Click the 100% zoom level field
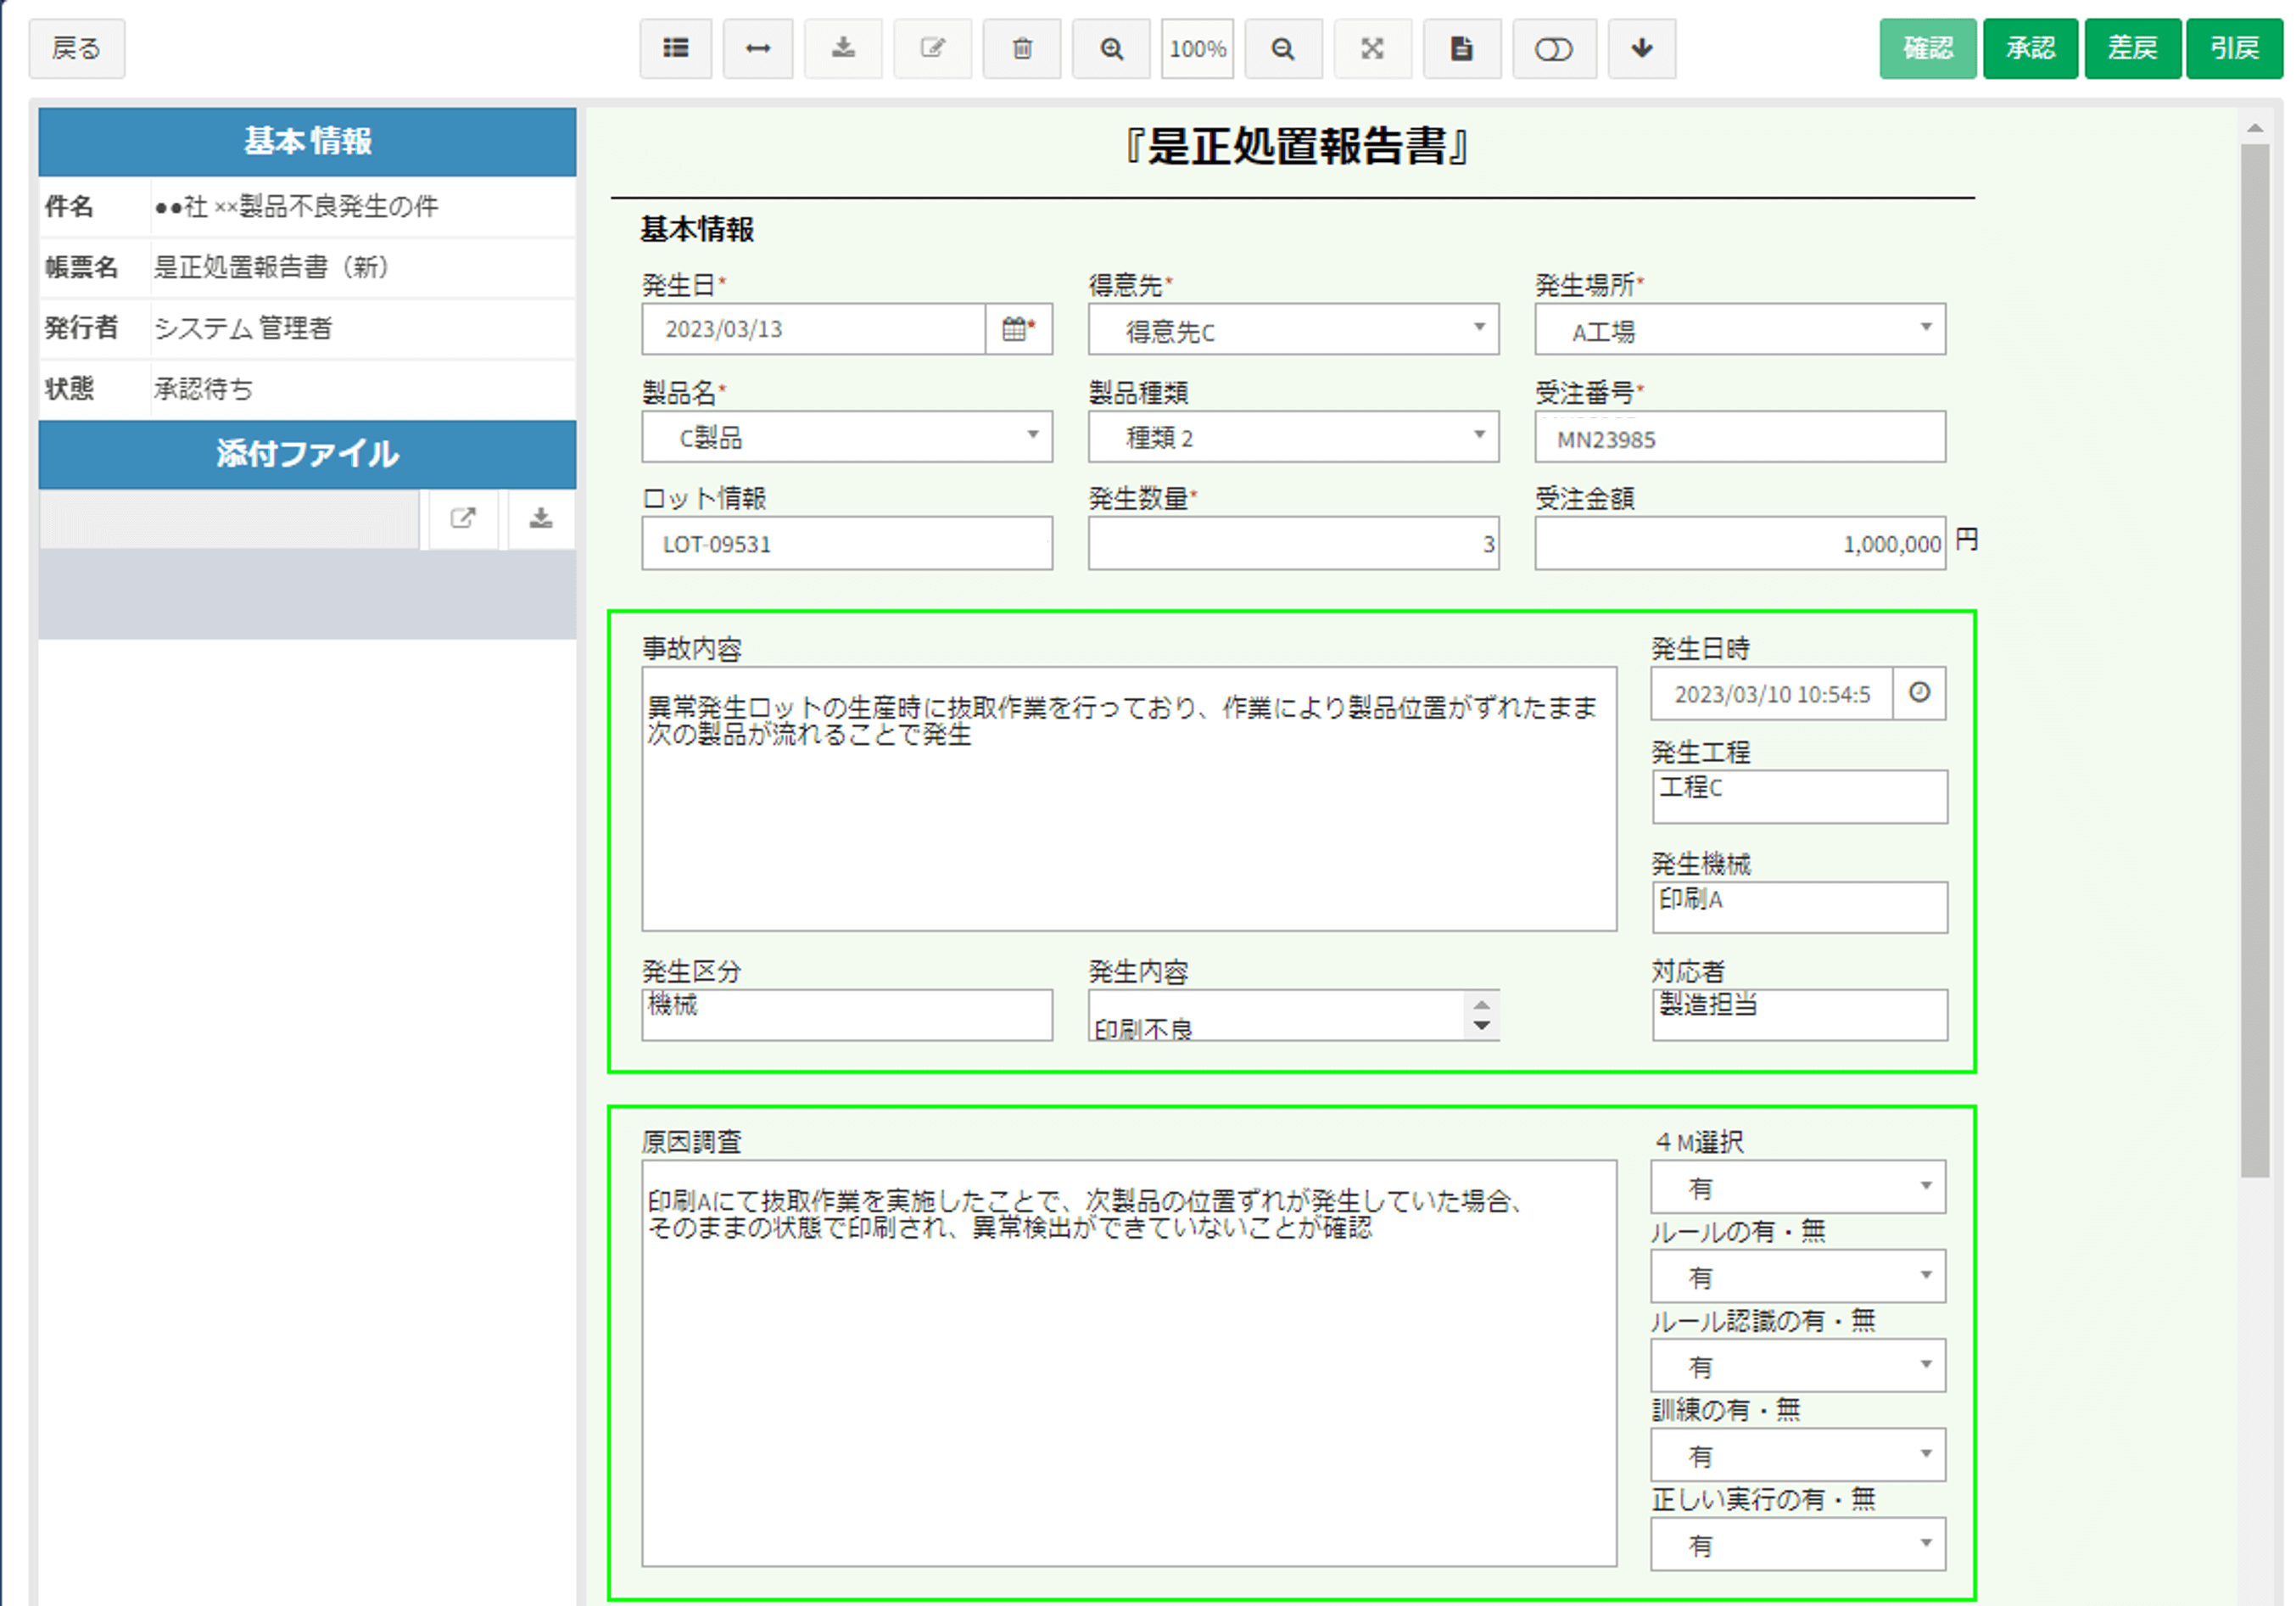The height and width of the screenshot is (1606, 2296). [1197, 49]
